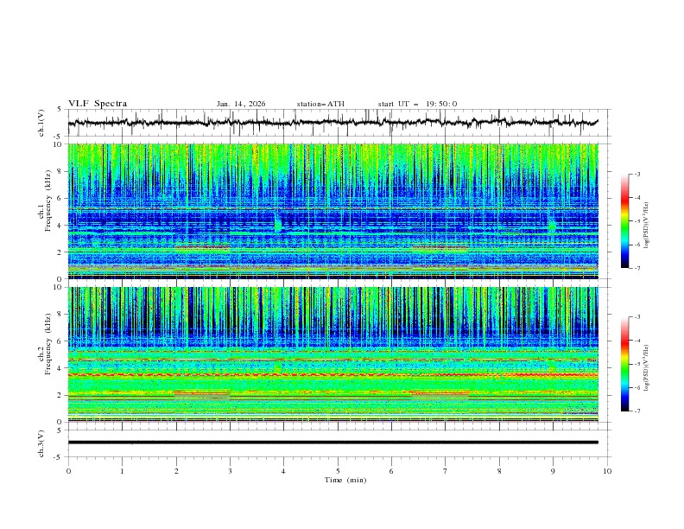The width and height of the screenshot is (684, 529).
Task: Click the ch.1 green burst near 4 minutes
Action: (x=278, y=225)
